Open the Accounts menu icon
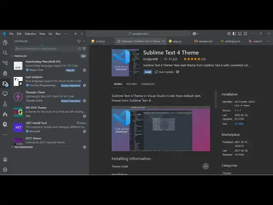 [5, 159]
